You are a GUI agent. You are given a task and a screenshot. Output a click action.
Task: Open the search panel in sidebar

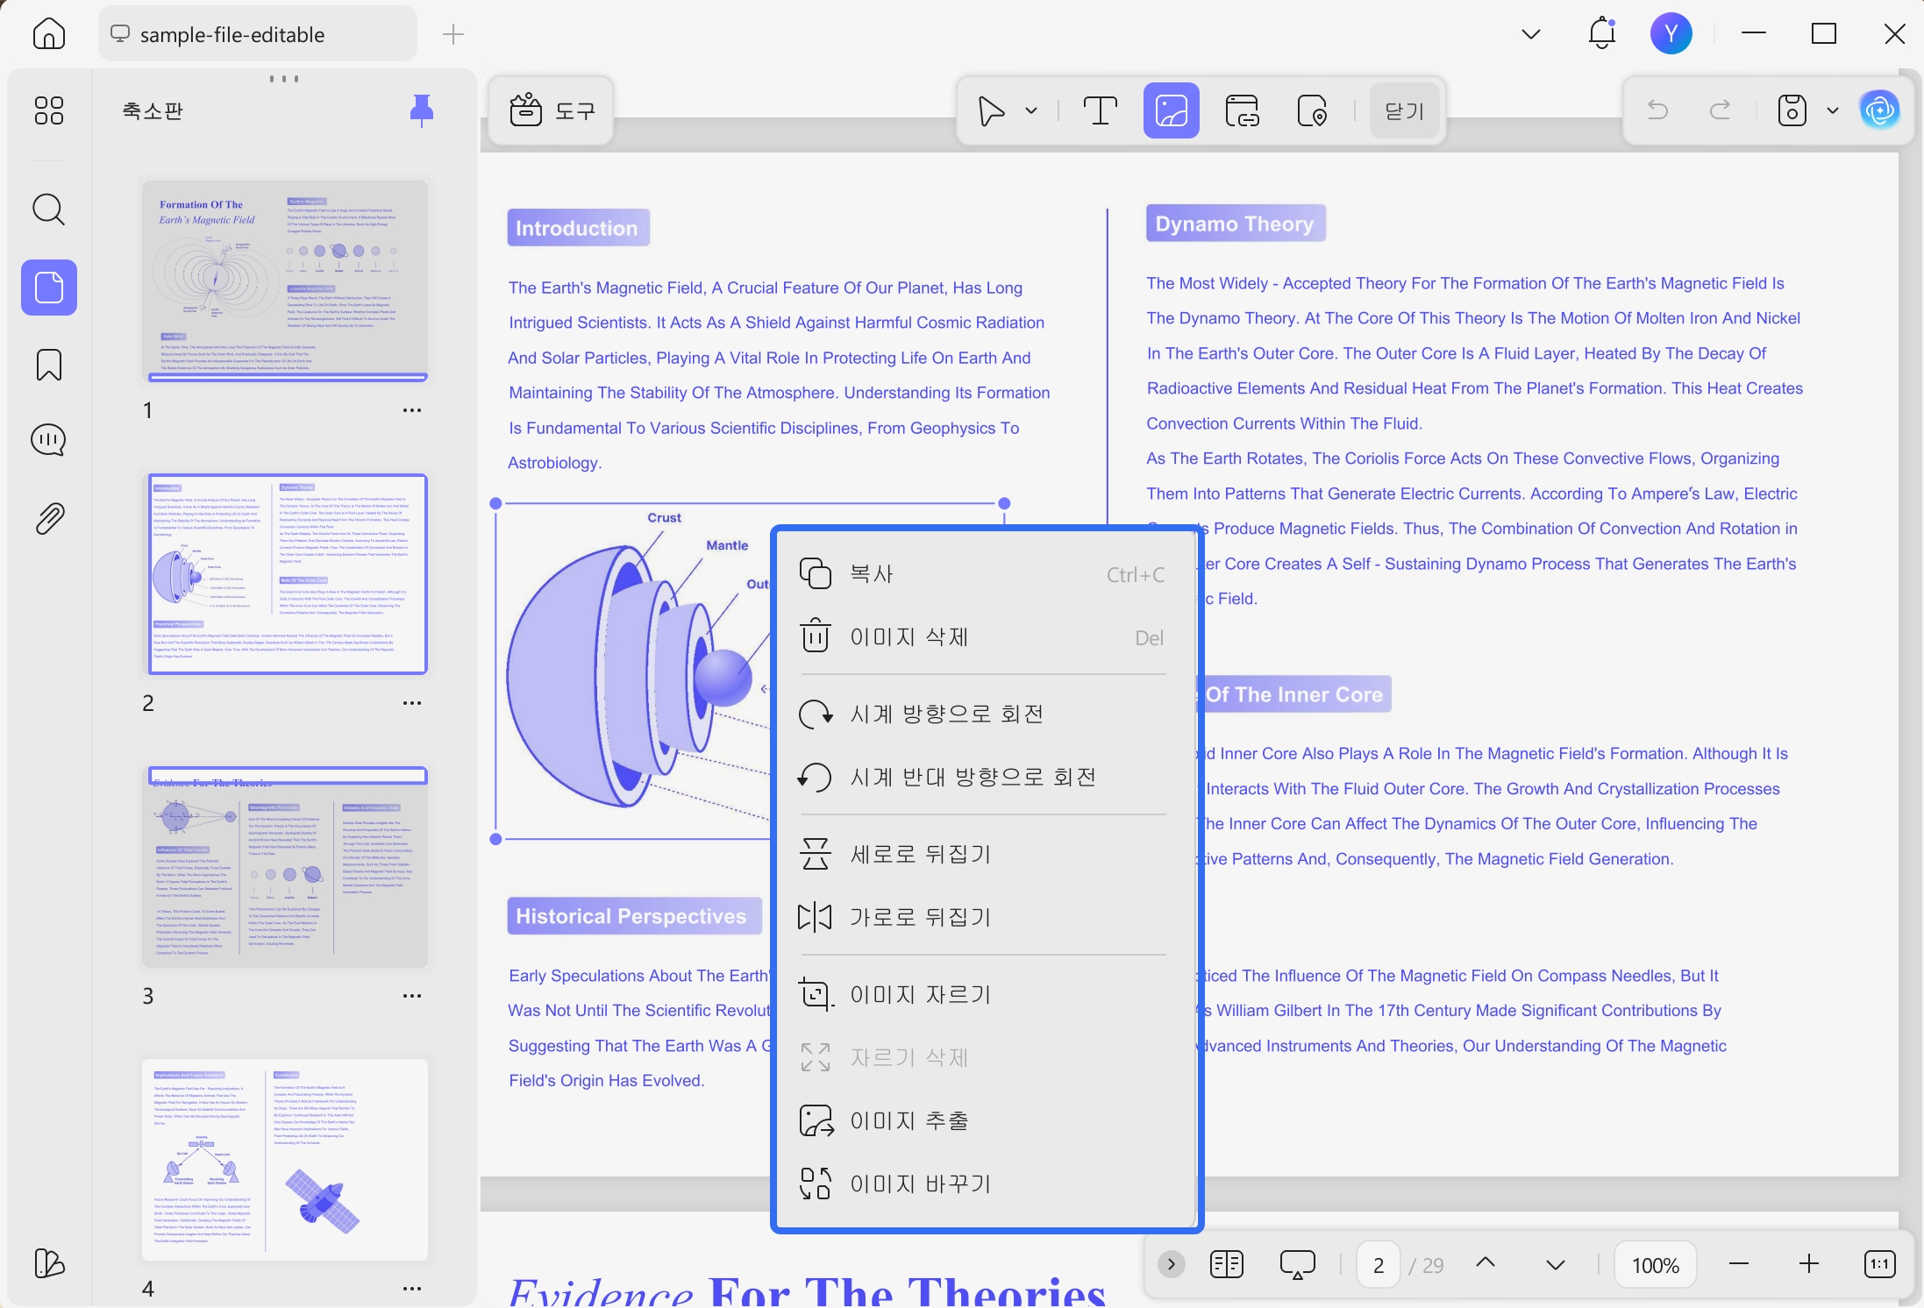coord(49,210)
